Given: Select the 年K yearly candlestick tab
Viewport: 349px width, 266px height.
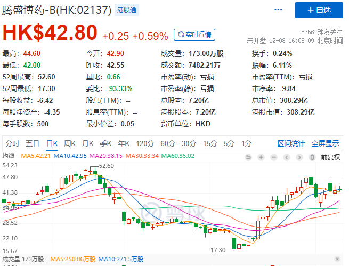Looking at the screenshot, I should pos(124,143).
